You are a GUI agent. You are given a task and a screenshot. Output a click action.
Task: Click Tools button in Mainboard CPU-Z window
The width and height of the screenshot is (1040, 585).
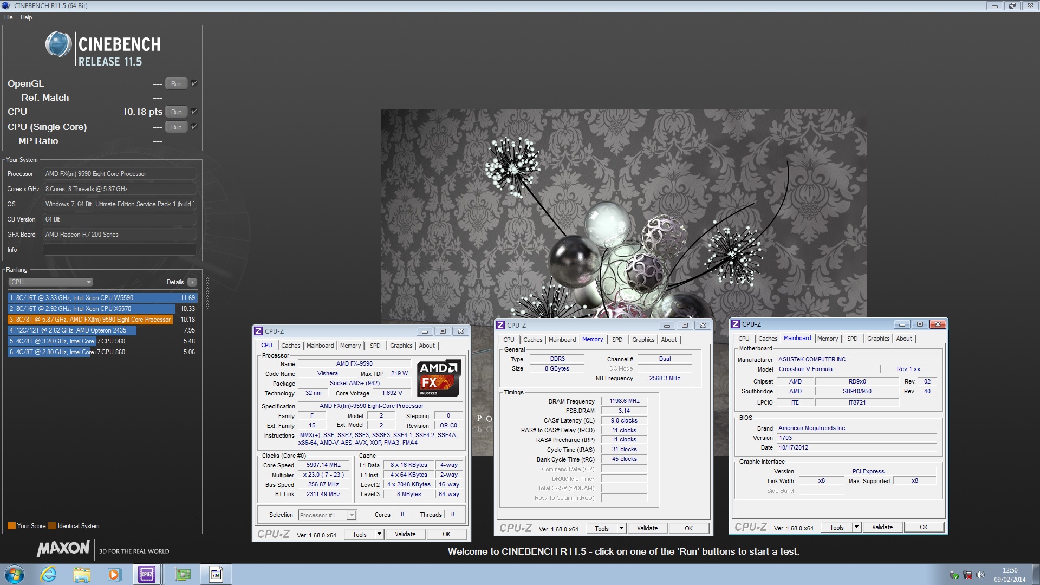tap(837, 527)
